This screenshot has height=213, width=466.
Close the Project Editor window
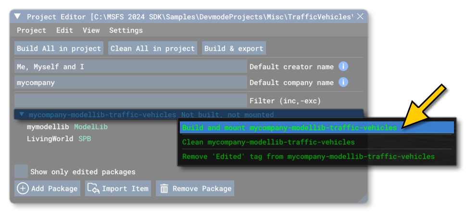tap(360, 17)
